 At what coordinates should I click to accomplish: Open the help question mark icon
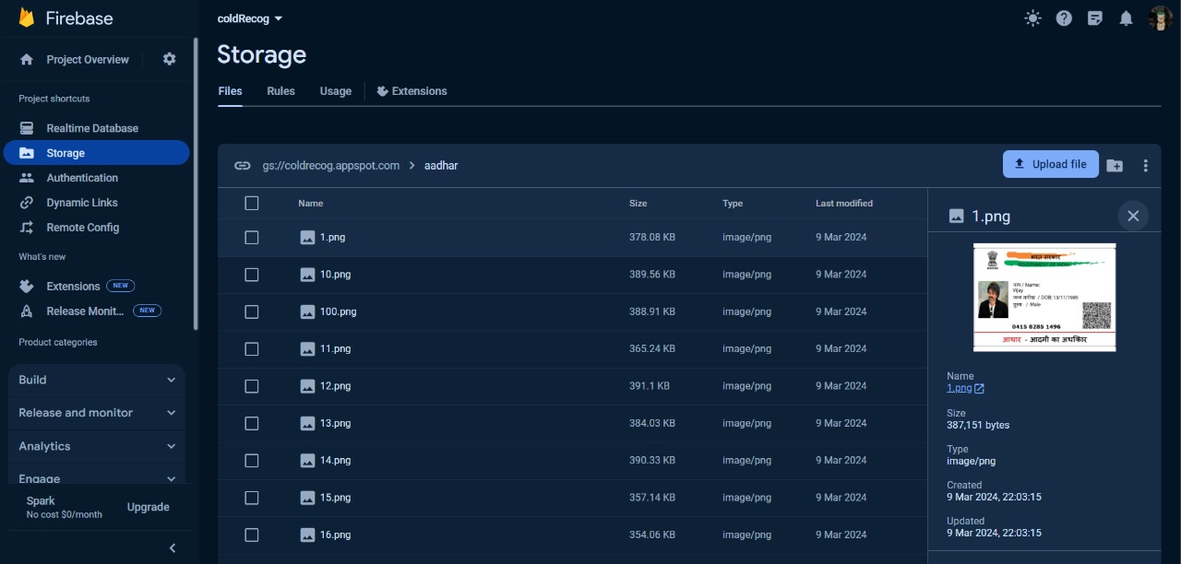pyautogui.click(x=1064, y=18)
